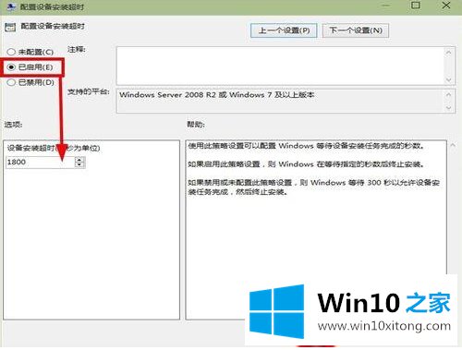Close the 配置设备安装超时 window

(x=446, y=6)
